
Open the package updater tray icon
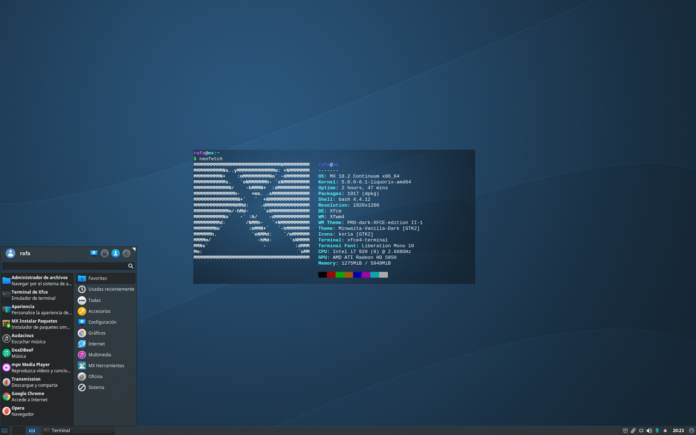(x=625, y=431)
